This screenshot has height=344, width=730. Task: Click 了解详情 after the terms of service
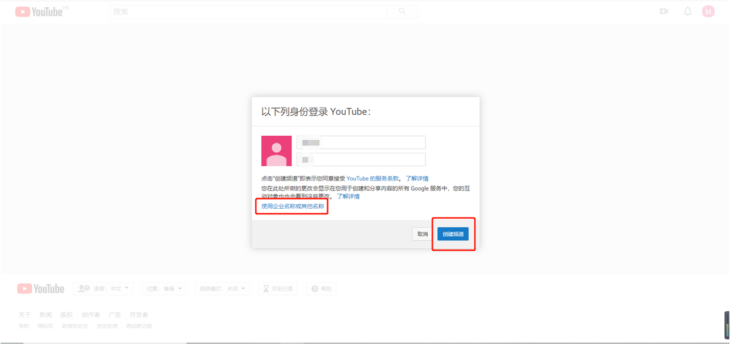pyautogui.click(x=417, y=178)
